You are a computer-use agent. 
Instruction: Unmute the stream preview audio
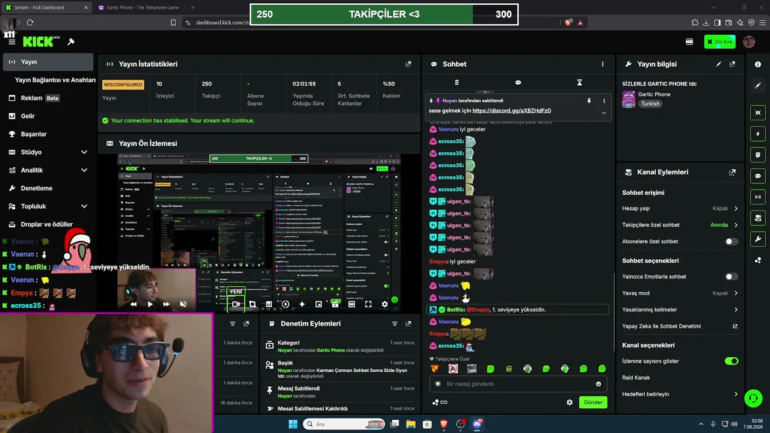click(183, 304)
